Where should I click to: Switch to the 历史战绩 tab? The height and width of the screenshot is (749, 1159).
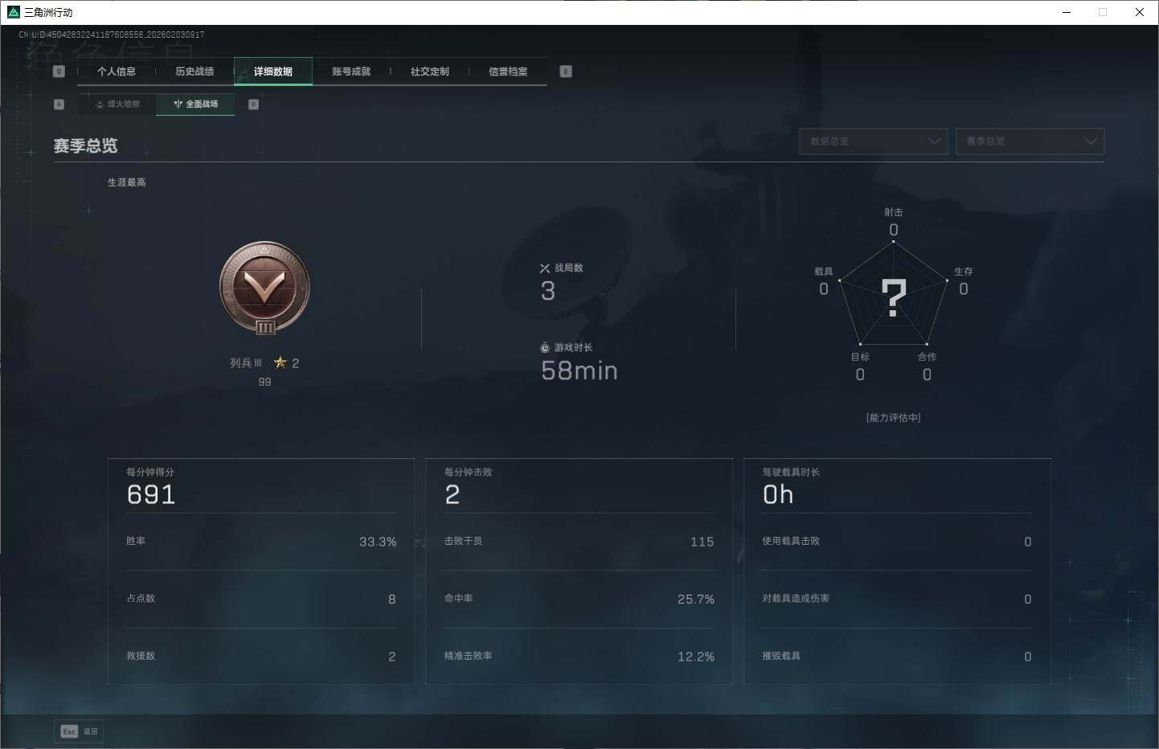coord(195,72)
